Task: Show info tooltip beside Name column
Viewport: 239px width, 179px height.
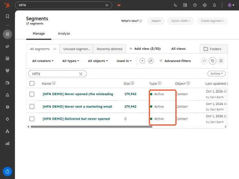Action: tap(54, 83)
